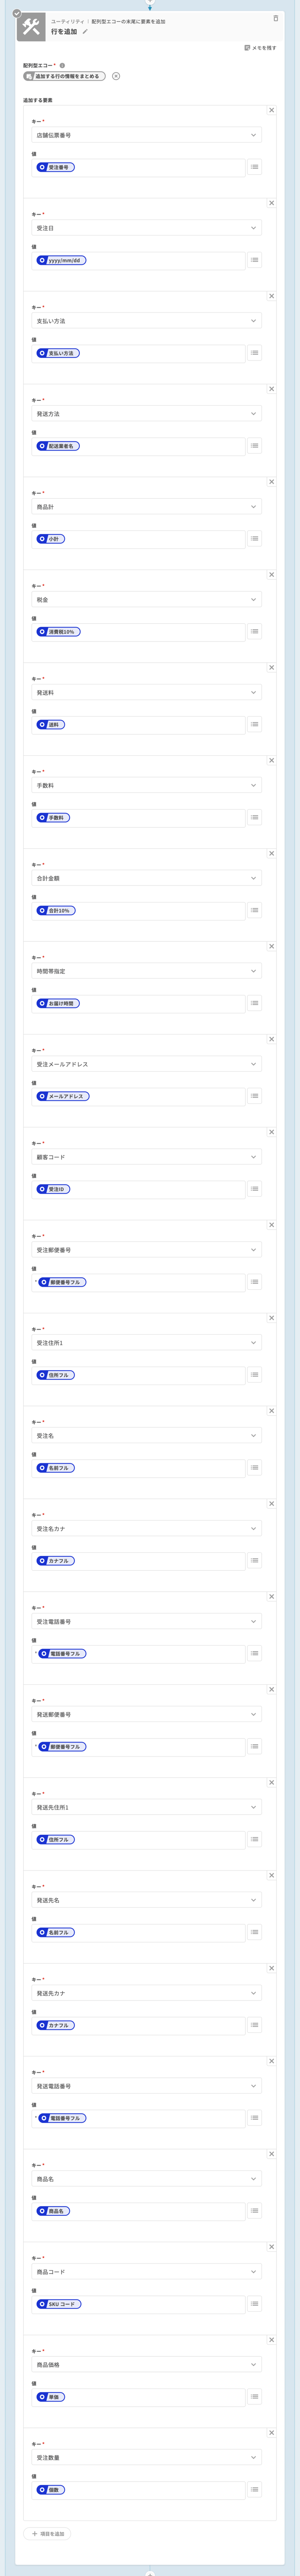Expand the 合計金額 key dropdown
This screenshot has width=300, height=2576.
(x=147, y=878)
